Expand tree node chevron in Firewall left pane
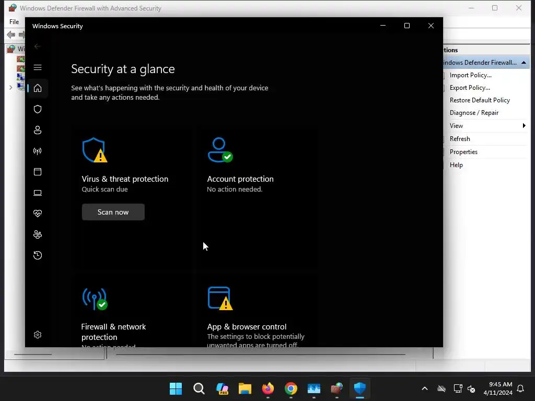The height and width of the screenshot is (401, 535). (10, 88)
